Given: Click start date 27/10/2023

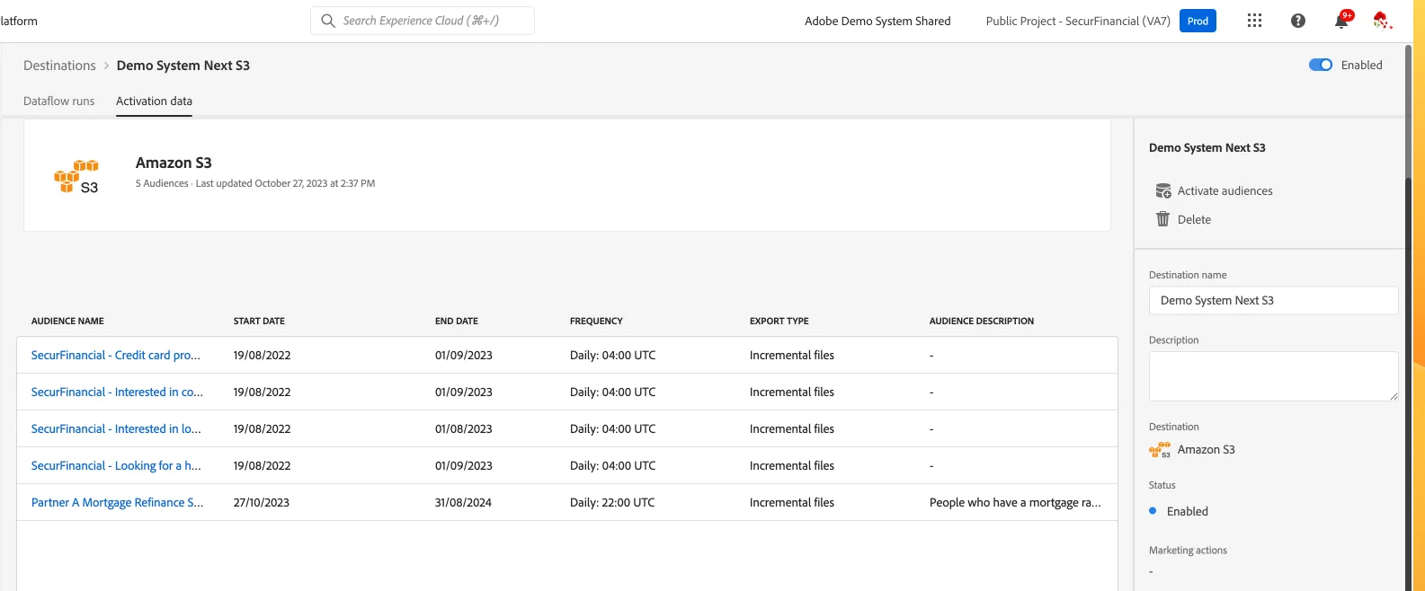Looking at the screenshot, I should (x=262, y=502).
